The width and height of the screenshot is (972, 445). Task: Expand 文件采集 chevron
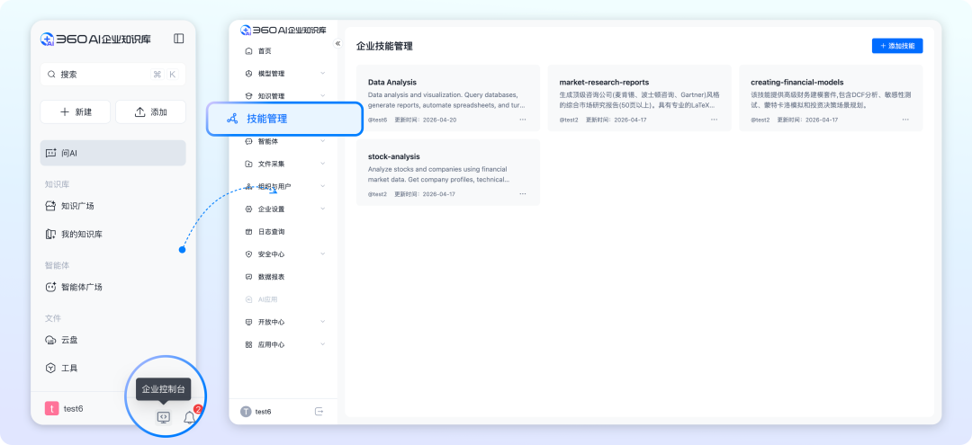pyautogui.click(x=323, y=164)
